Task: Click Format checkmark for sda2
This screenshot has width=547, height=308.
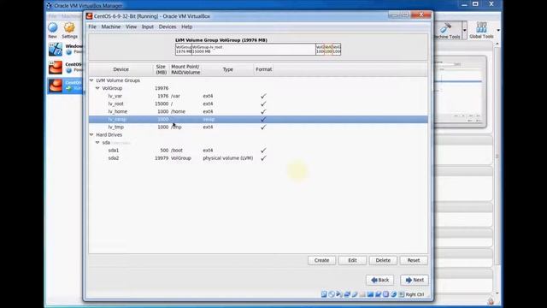Action: (x=263, y=158)
